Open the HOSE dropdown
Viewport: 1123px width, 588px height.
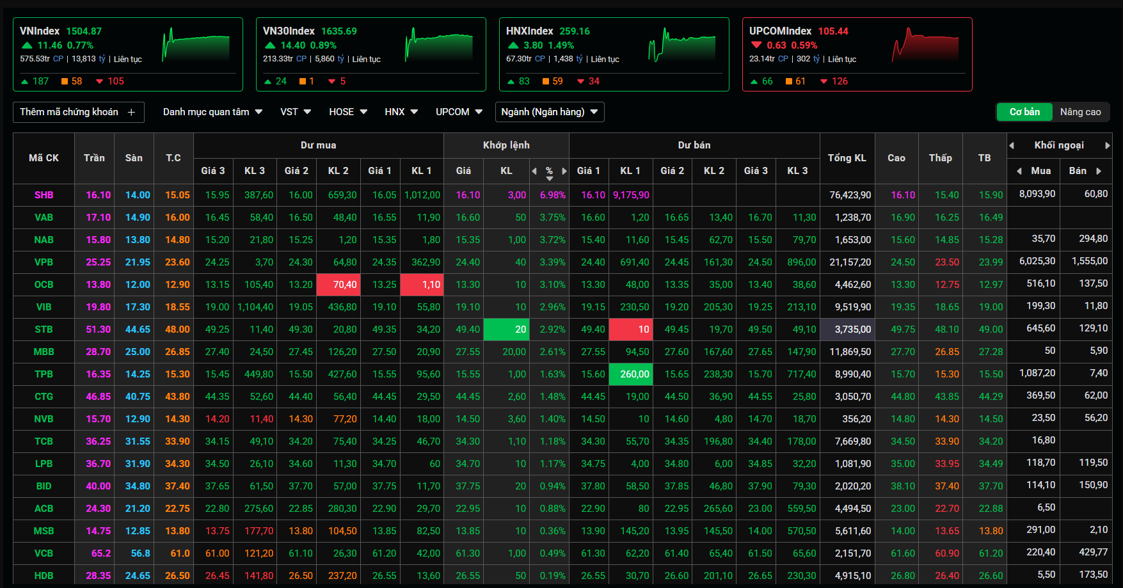(348, 112)
